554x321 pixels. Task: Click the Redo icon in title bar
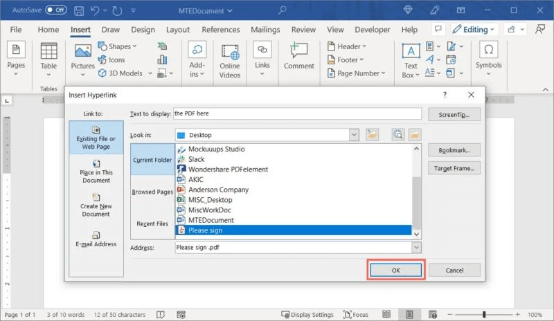click(x=117, y=10)
